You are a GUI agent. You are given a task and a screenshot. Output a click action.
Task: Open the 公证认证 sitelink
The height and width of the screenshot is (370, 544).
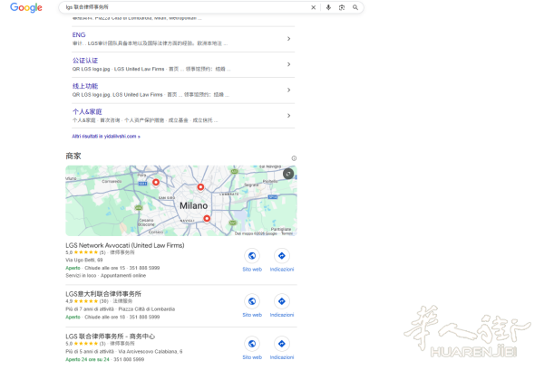[x=85, y=61]
